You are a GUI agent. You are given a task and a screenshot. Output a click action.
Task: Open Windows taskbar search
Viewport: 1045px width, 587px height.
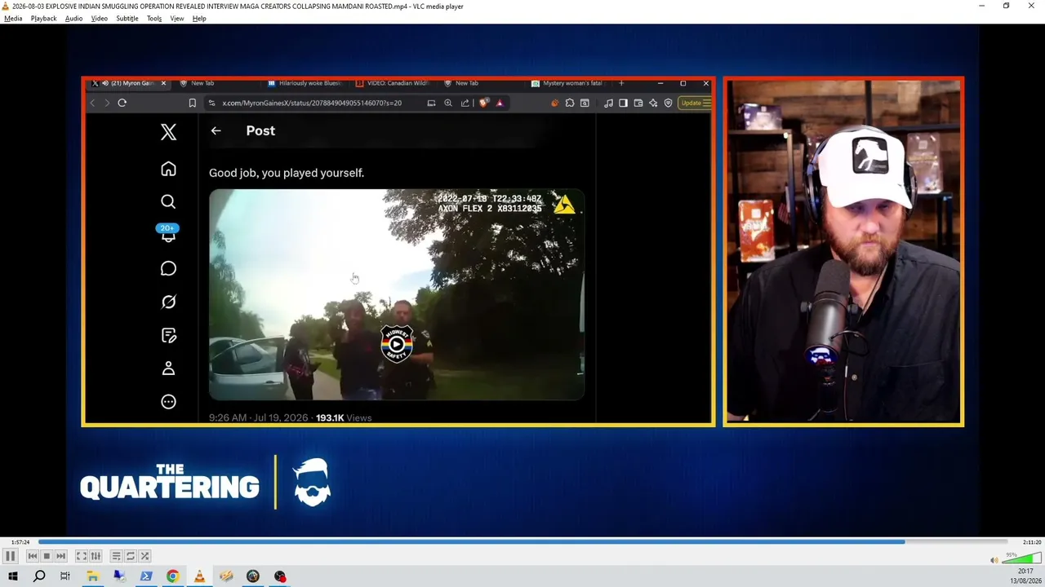coord(39,576)
